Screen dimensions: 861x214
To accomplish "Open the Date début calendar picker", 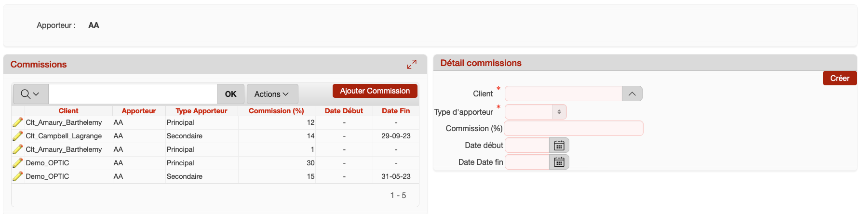I will [x=559, y=146].
